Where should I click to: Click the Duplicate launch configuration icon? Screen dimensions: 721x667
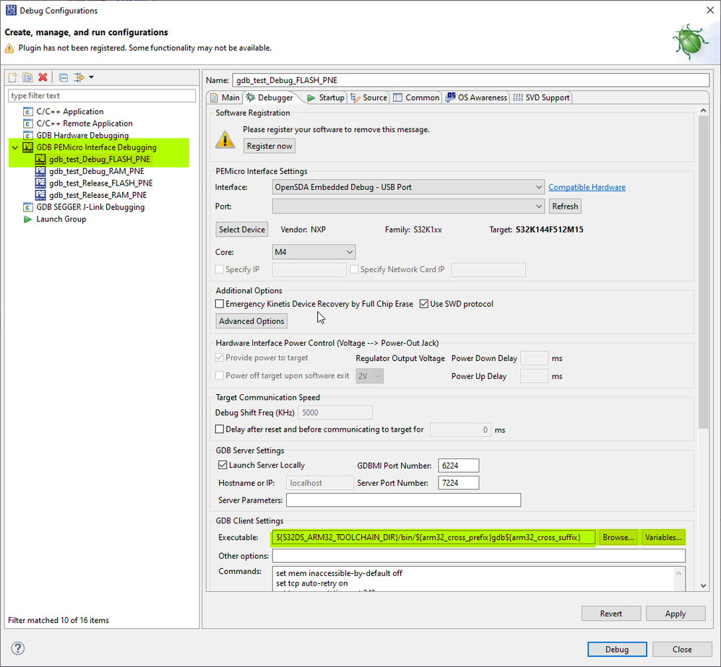click(x=27, y=77)
